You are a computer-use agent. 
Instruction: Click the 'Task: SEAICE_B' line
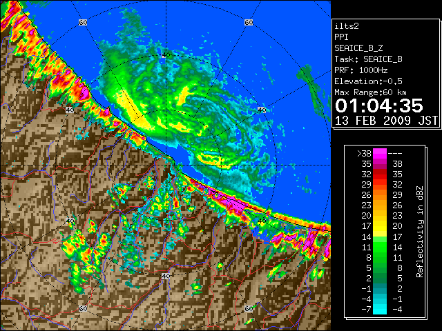368,59
